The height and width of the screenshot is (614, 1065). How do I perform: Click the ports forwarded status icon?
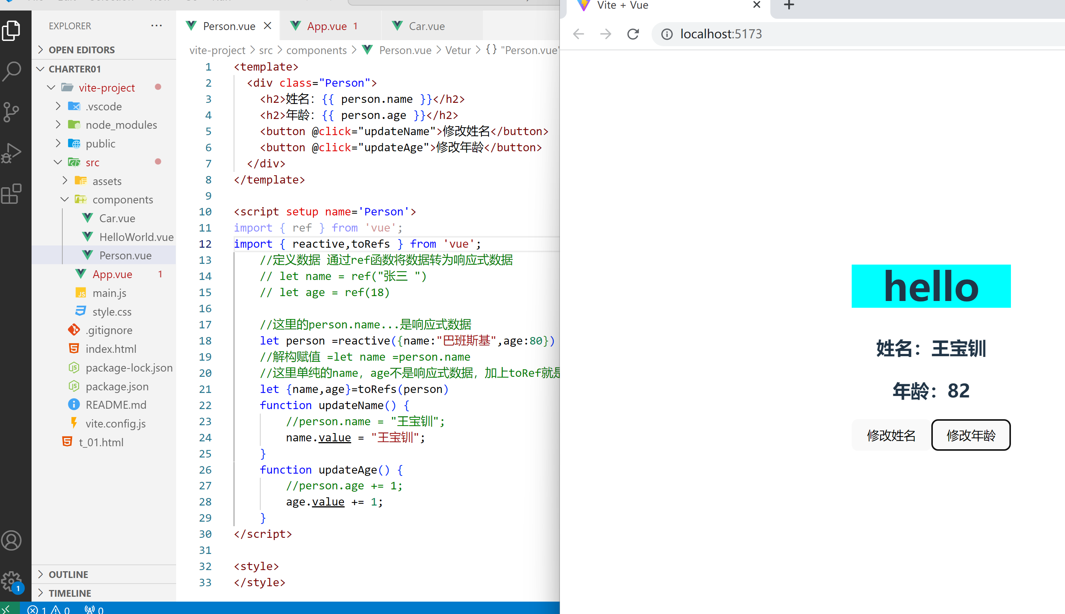[94, 609]
